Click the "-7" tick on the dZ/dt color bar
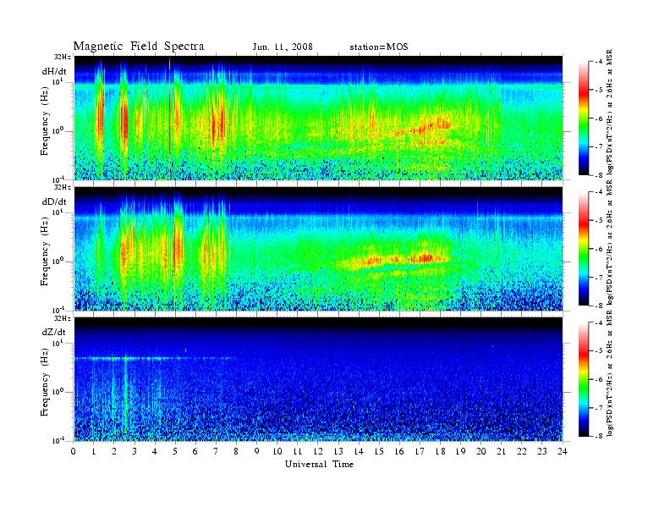670x518 pixels. coord(599,408)
